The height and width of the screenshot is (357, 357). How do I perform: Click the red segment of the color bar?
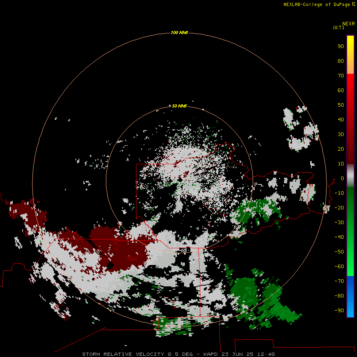click(x=350, y=119)
